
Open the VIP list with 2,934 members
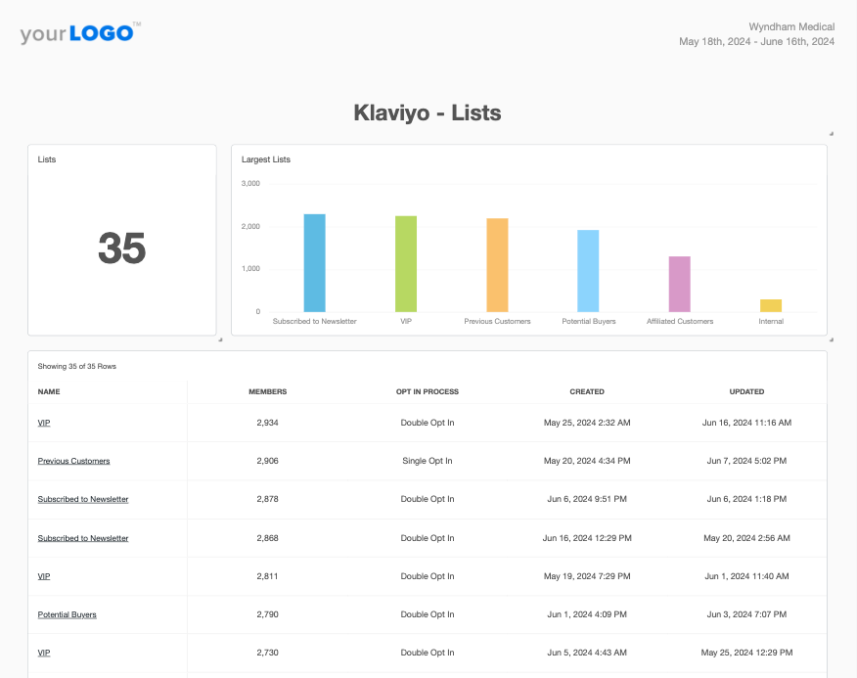click(x=44, y=423)
